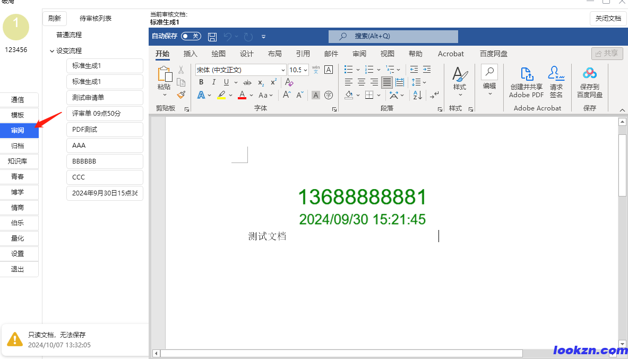Open 创建并共享 Adobe PDF
This screenshot has width=628, height=359.
click(x=526, y=82)
